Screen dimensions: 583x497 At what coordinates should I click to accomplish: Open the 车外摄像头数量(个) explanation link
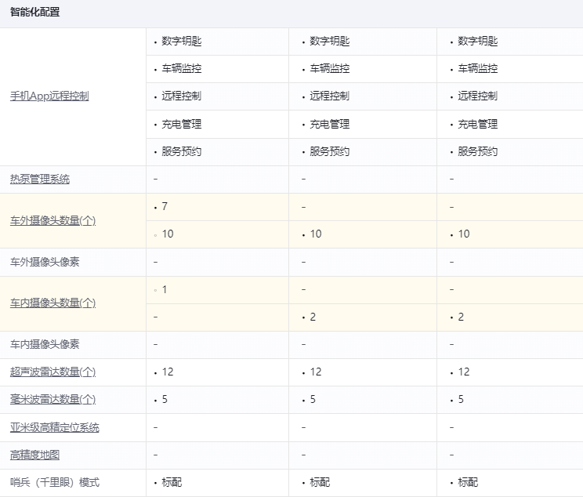[x=53, y=221]
